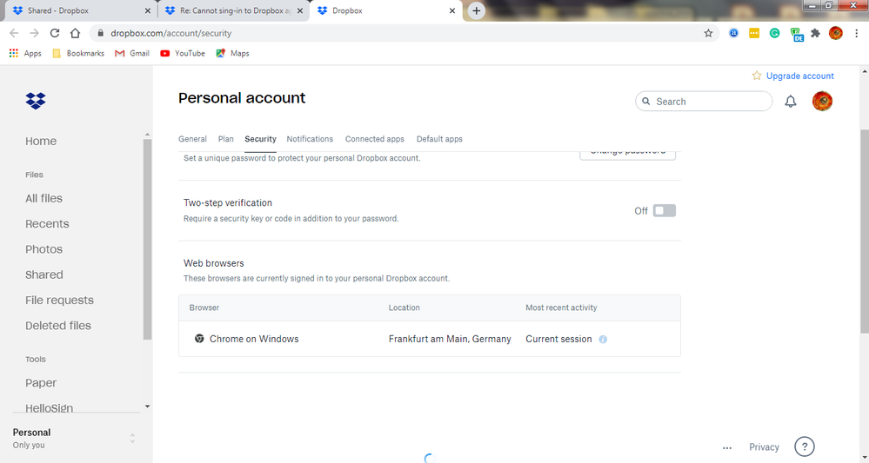Click the page vertical scrollbar

click(x=864, y=231)
